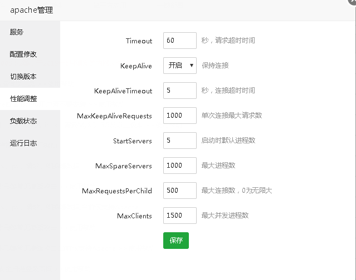Open the 服务 tab in the sidebar
This screenshot has width=356, height=280.
coord(30,32)
